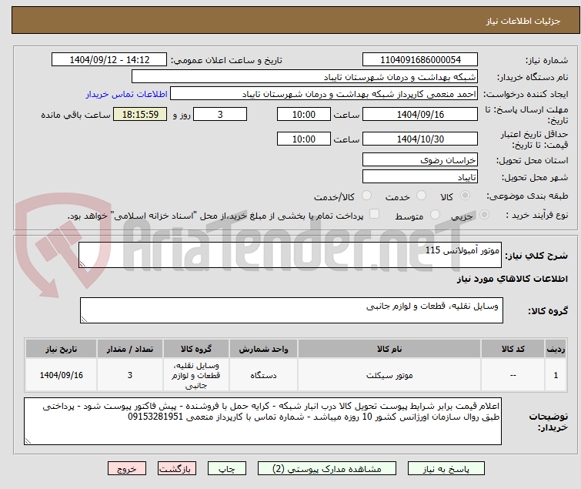Click the گروه کالا text area

point(292,310)
